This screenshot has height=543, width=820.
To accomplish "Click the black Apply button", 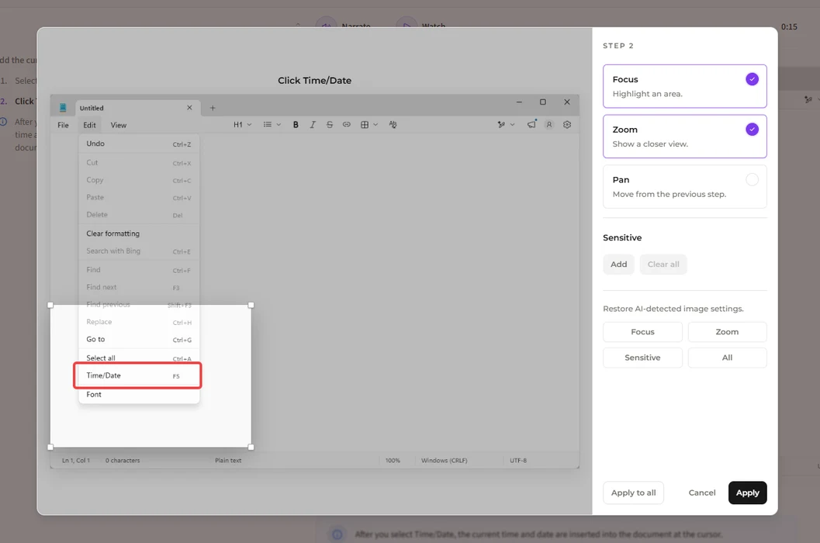I will coord(747,493).
